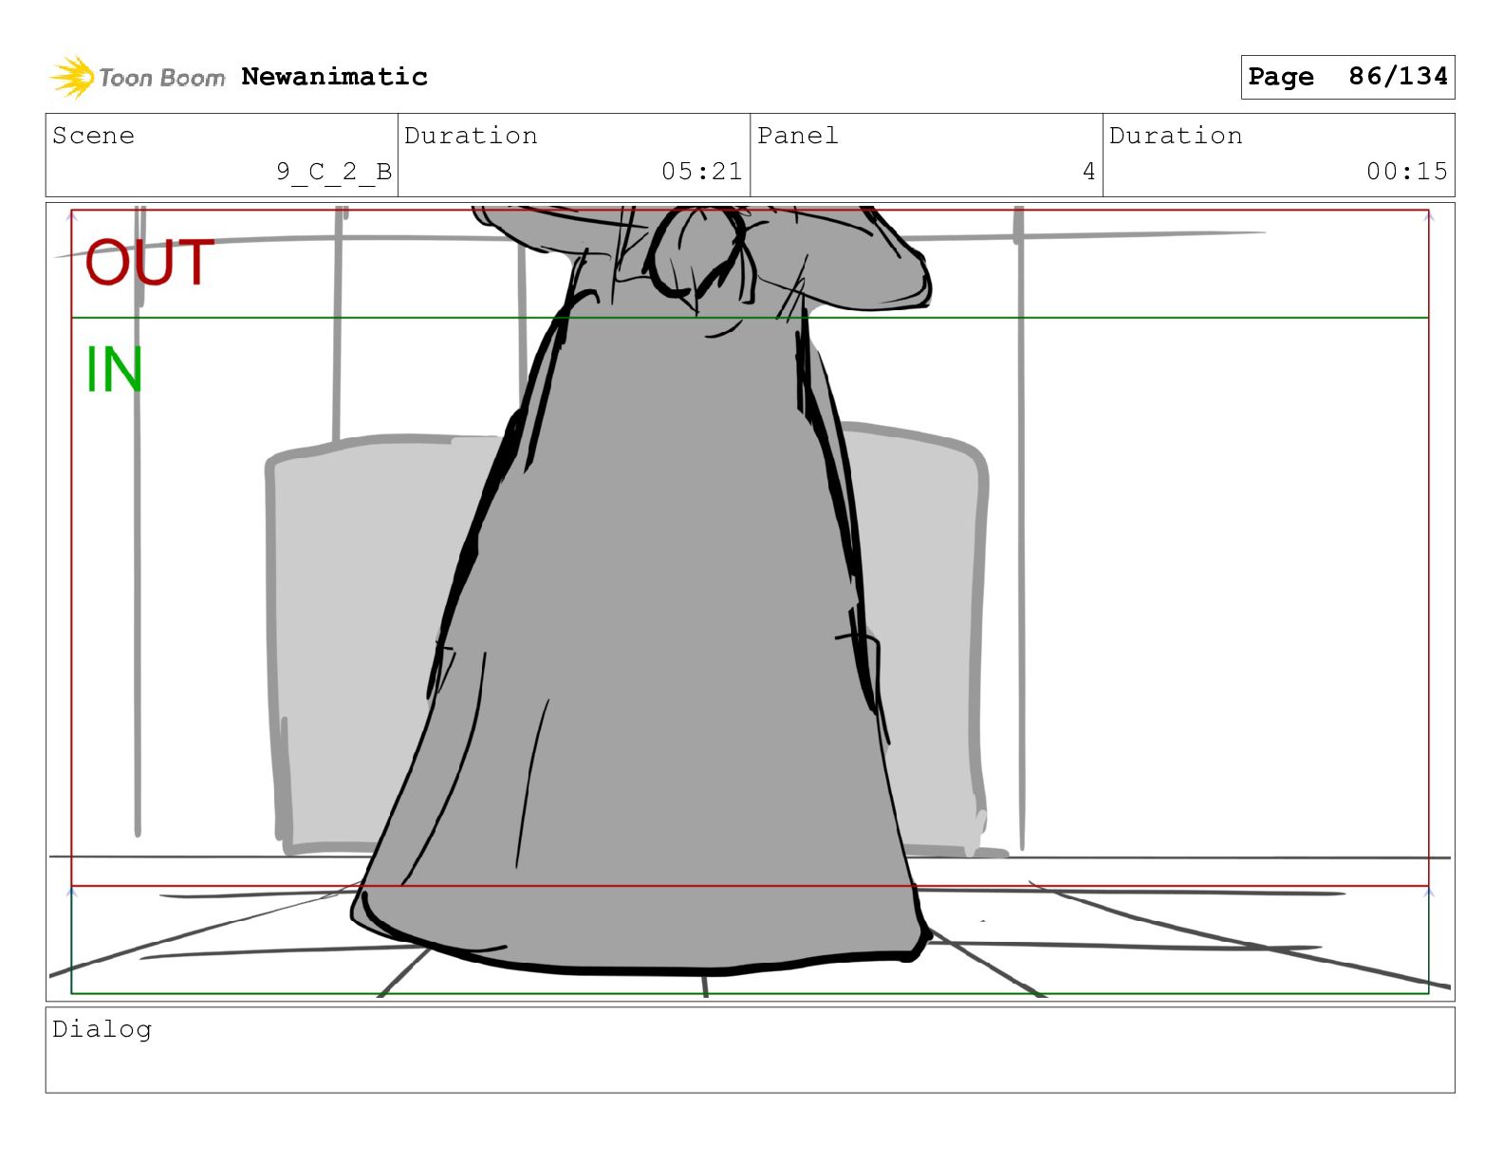
Task: Click the Toon Boom wordmark text
Action: point(161,78)
